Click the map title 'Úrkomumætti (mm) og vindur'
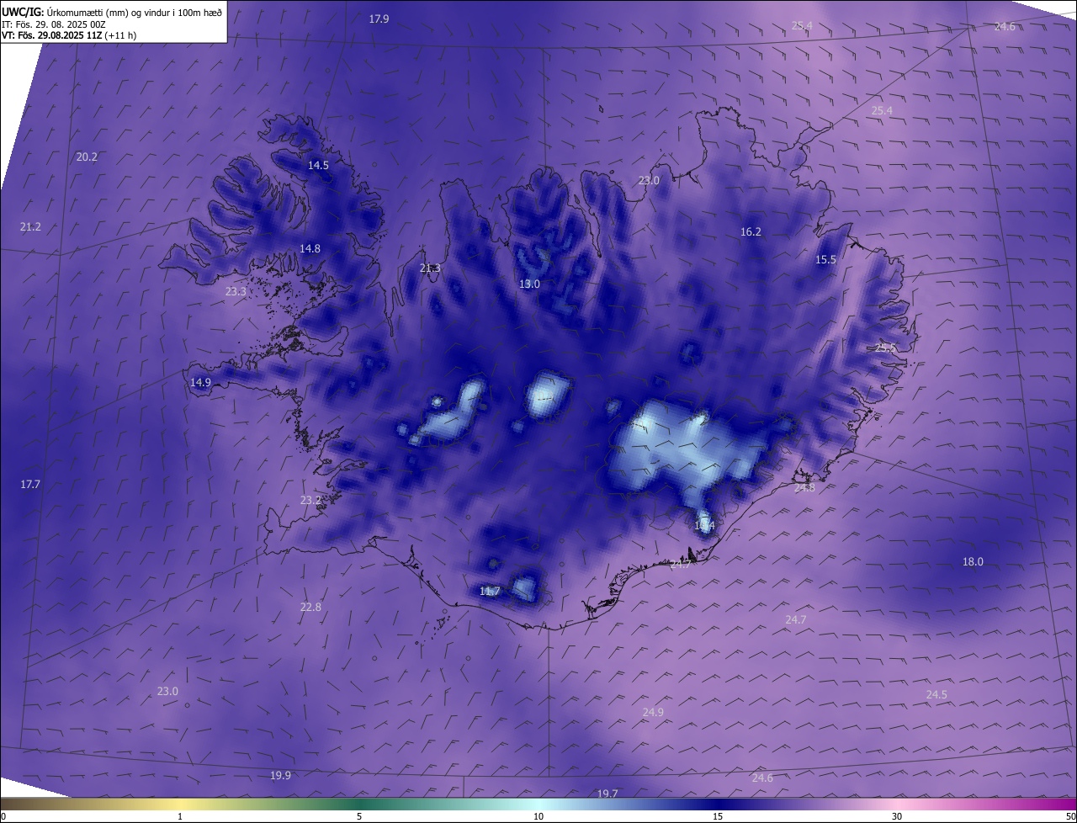1077x823 pixels. 103,13
